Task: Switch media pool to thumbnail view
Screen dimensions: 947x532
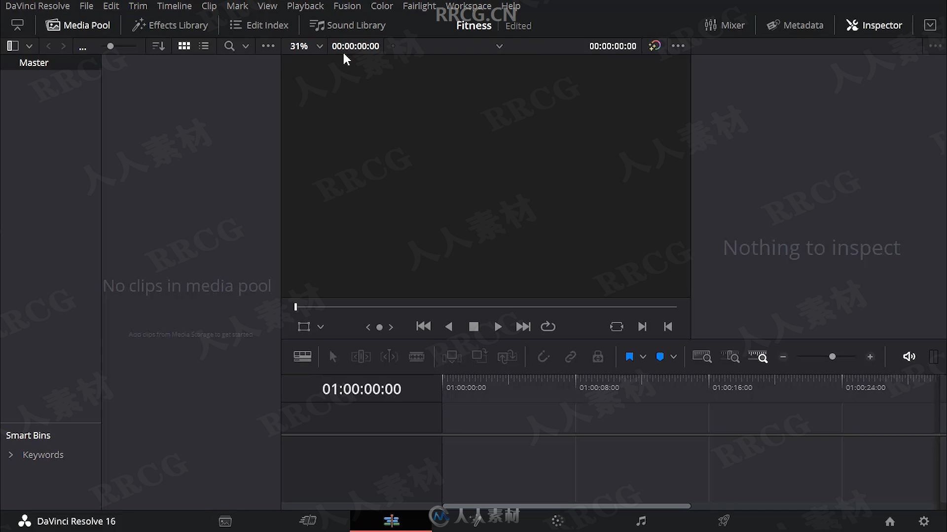Action: click(184, 46)
